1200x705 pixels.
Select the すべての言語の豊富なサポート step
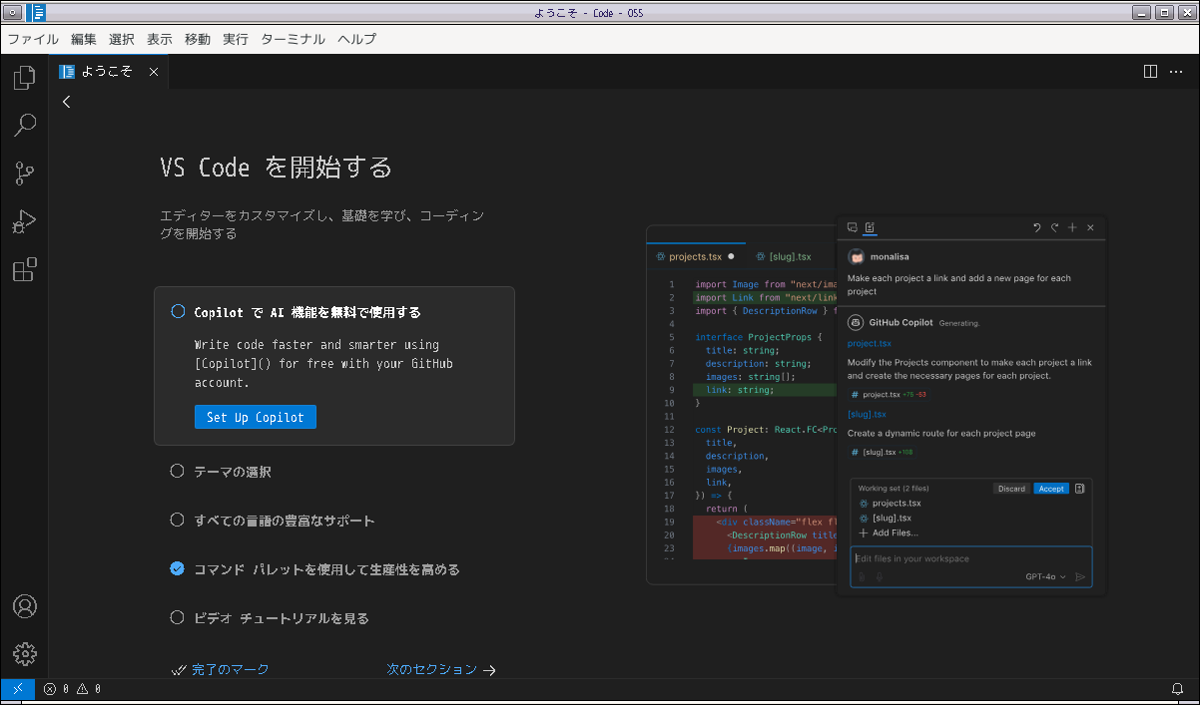(333, 521)
